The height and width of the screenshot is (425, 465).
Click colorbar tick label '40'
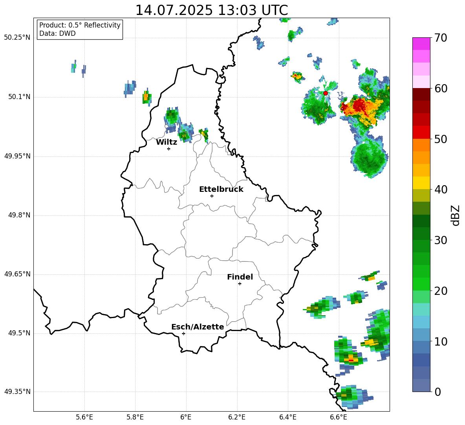440,190
